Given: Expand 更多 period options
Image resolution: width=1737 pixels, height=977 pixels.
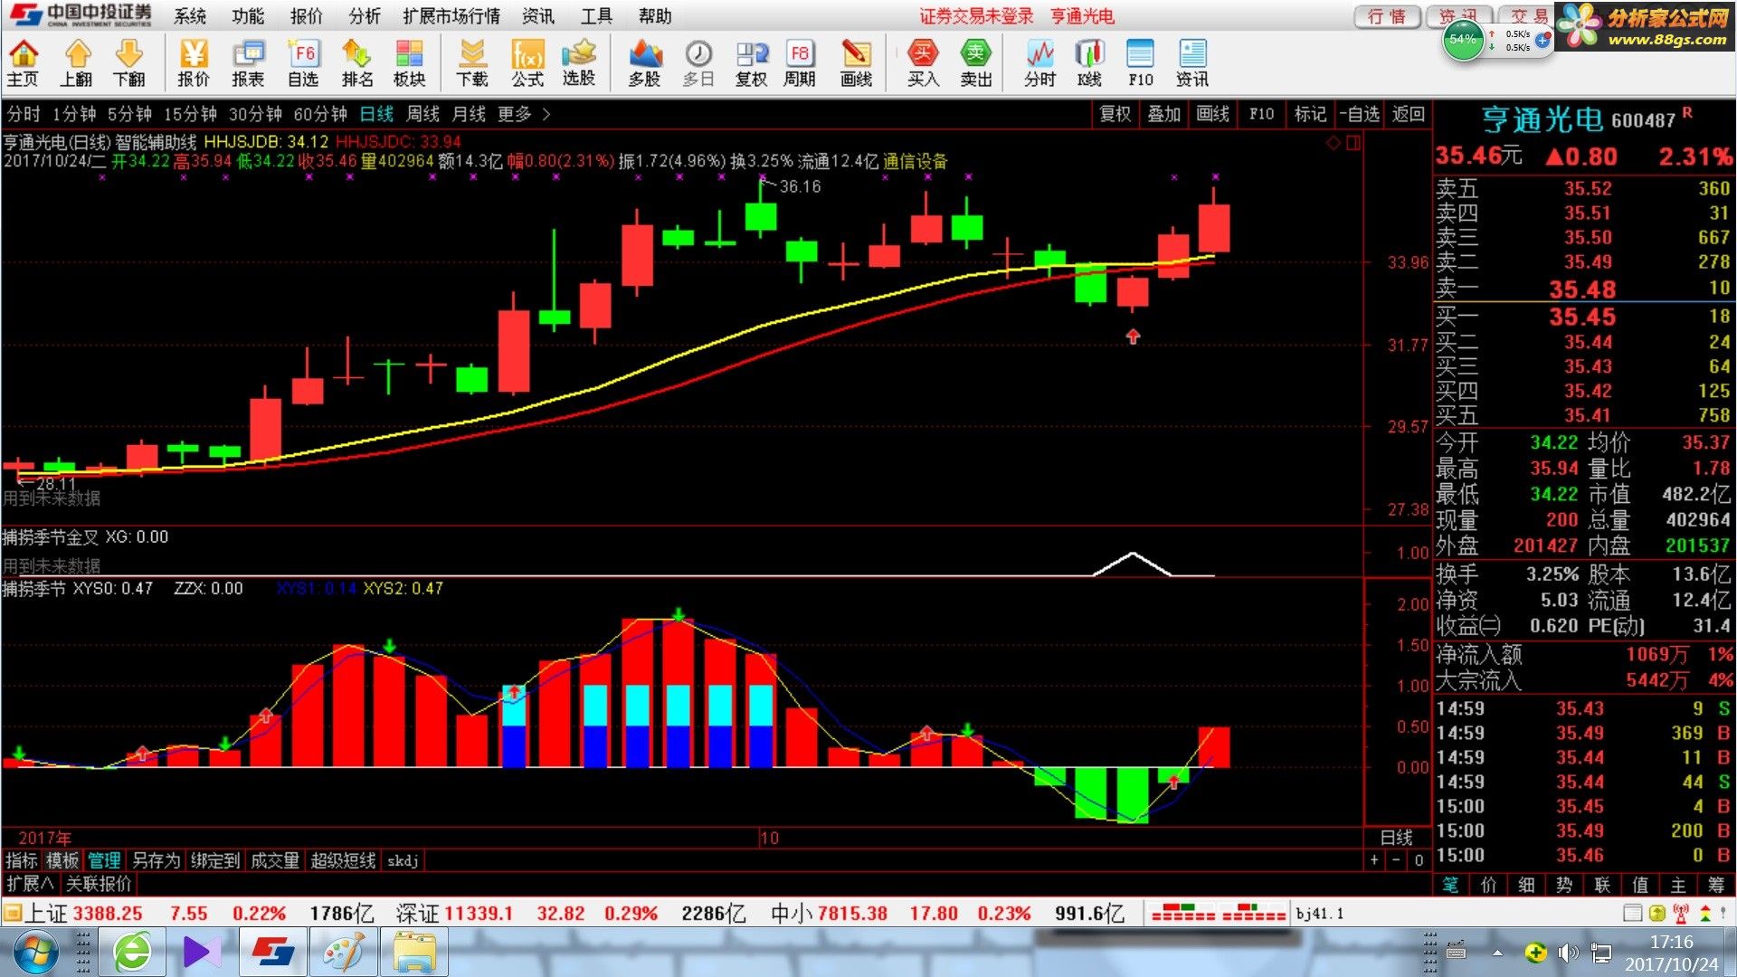Looking at the screenshot, I should [x=523, y=114].
